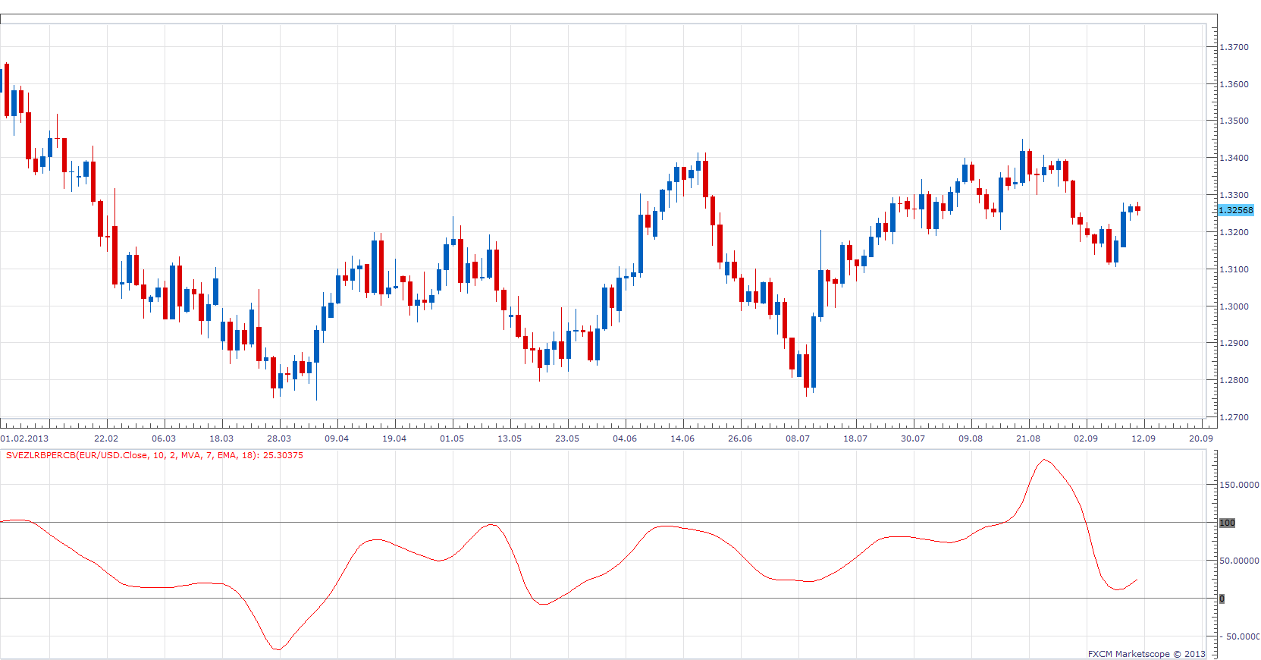Select the 12.09 date on time axis
The image size is (1261, 660).
click(x=1143, y=438)
